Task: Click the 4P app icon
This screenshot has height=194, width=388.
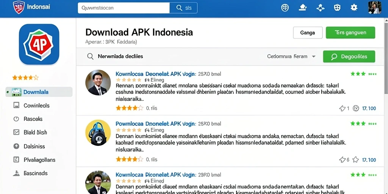Action: 39,44
